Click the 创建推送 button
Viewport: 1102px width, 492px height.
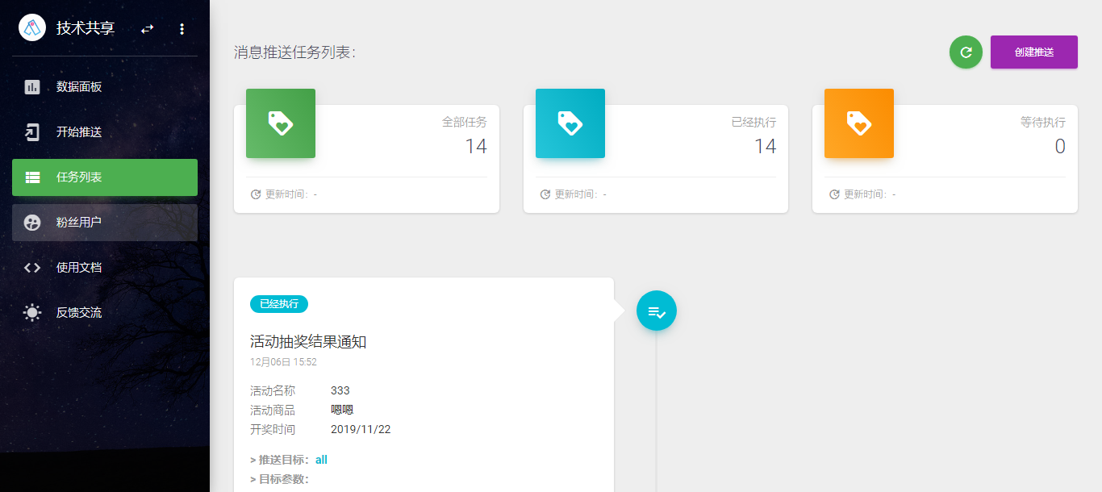point(1034,52)
